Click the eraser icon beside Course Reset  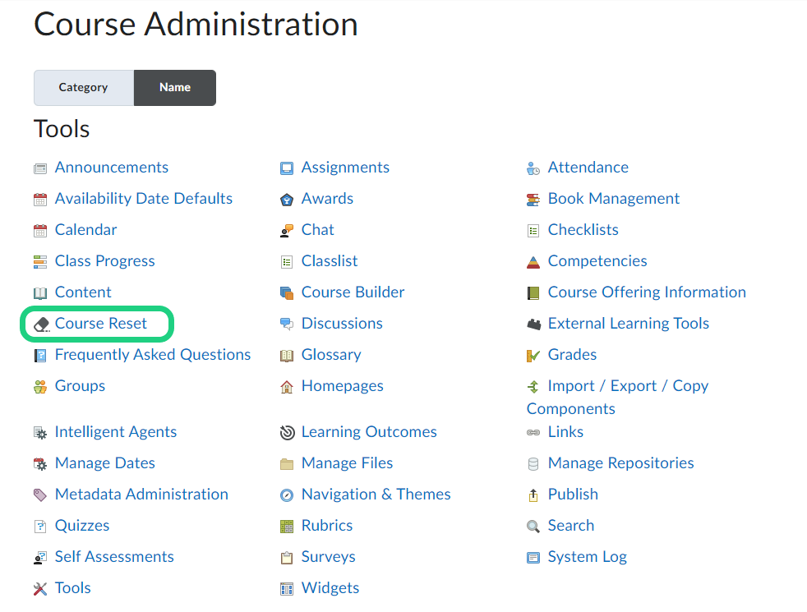tap(41, 324)
